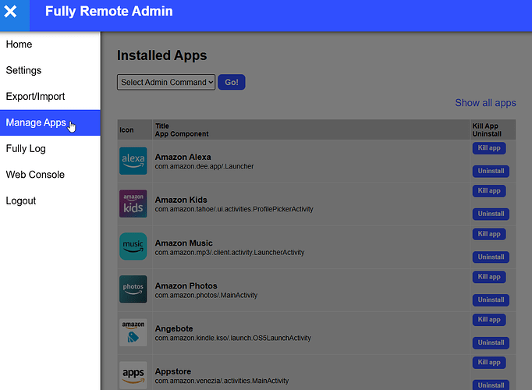Click the Amazon Music app icon

coord(133,246)
